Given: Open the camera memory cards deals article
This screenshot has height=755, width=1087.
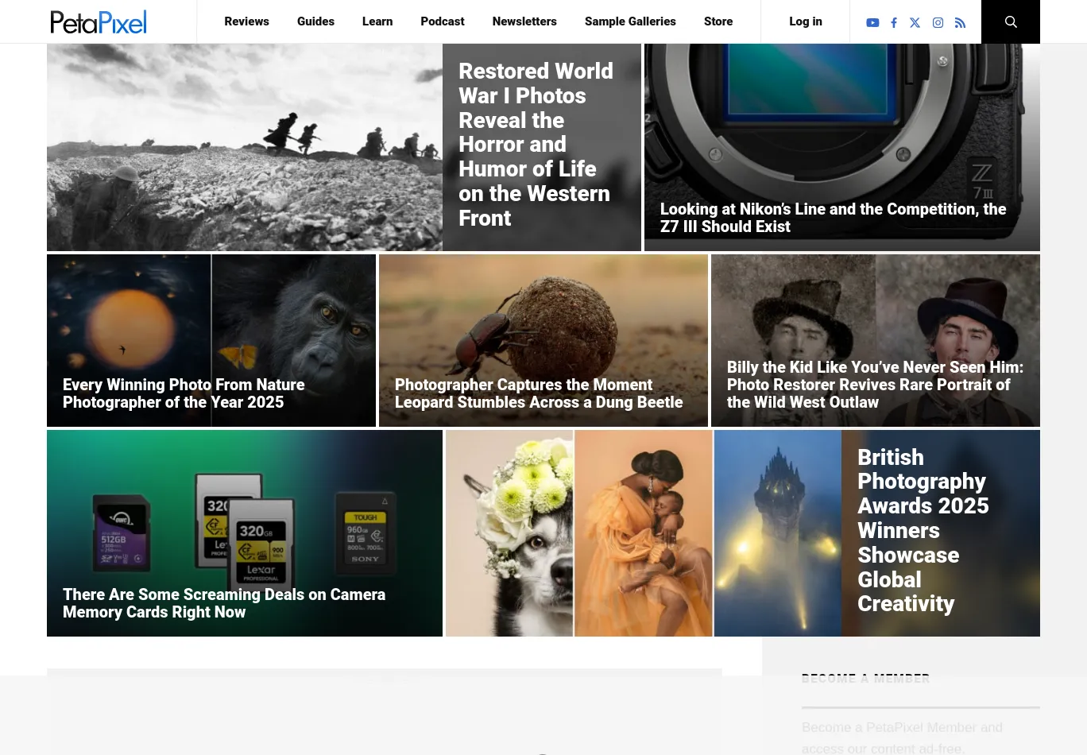Looking at the screenshot, I should pos(224,603).
